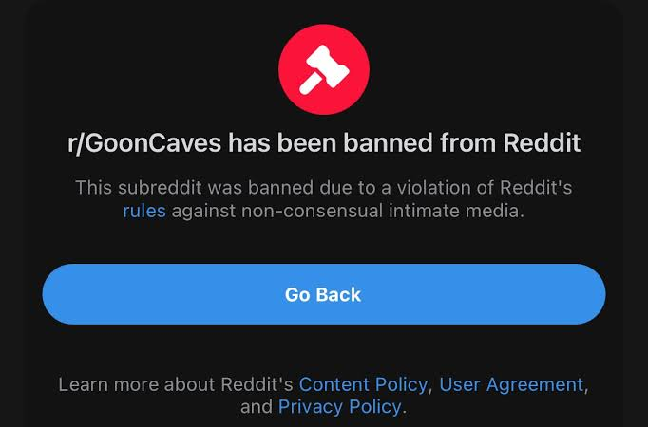
Task: Click the word 'Reddit's' in the ban explanation
Action: (536, 188)
